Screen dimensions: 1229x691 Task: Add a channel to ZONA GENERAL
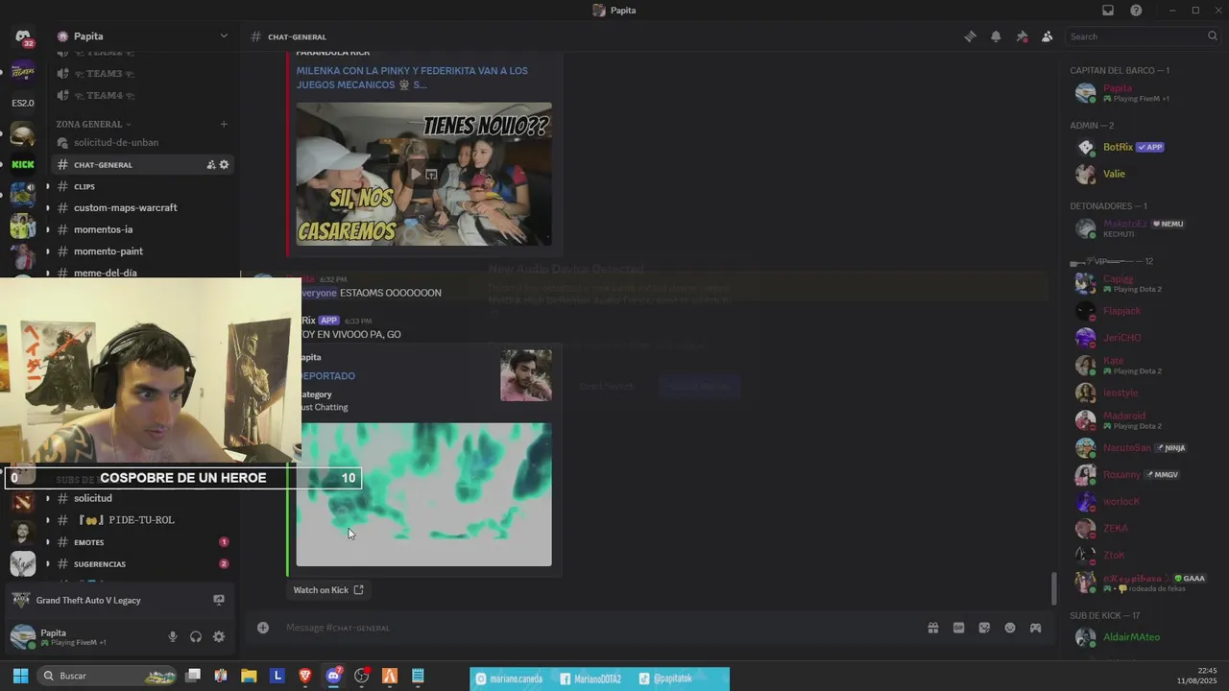(x=224, y=124)
